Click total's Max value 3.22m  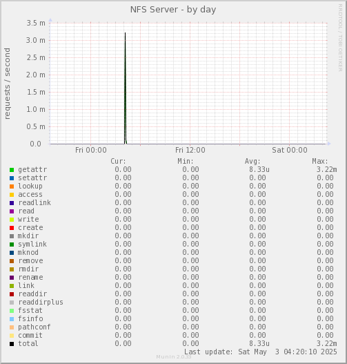pyautogui.click(x=327, y=343)
